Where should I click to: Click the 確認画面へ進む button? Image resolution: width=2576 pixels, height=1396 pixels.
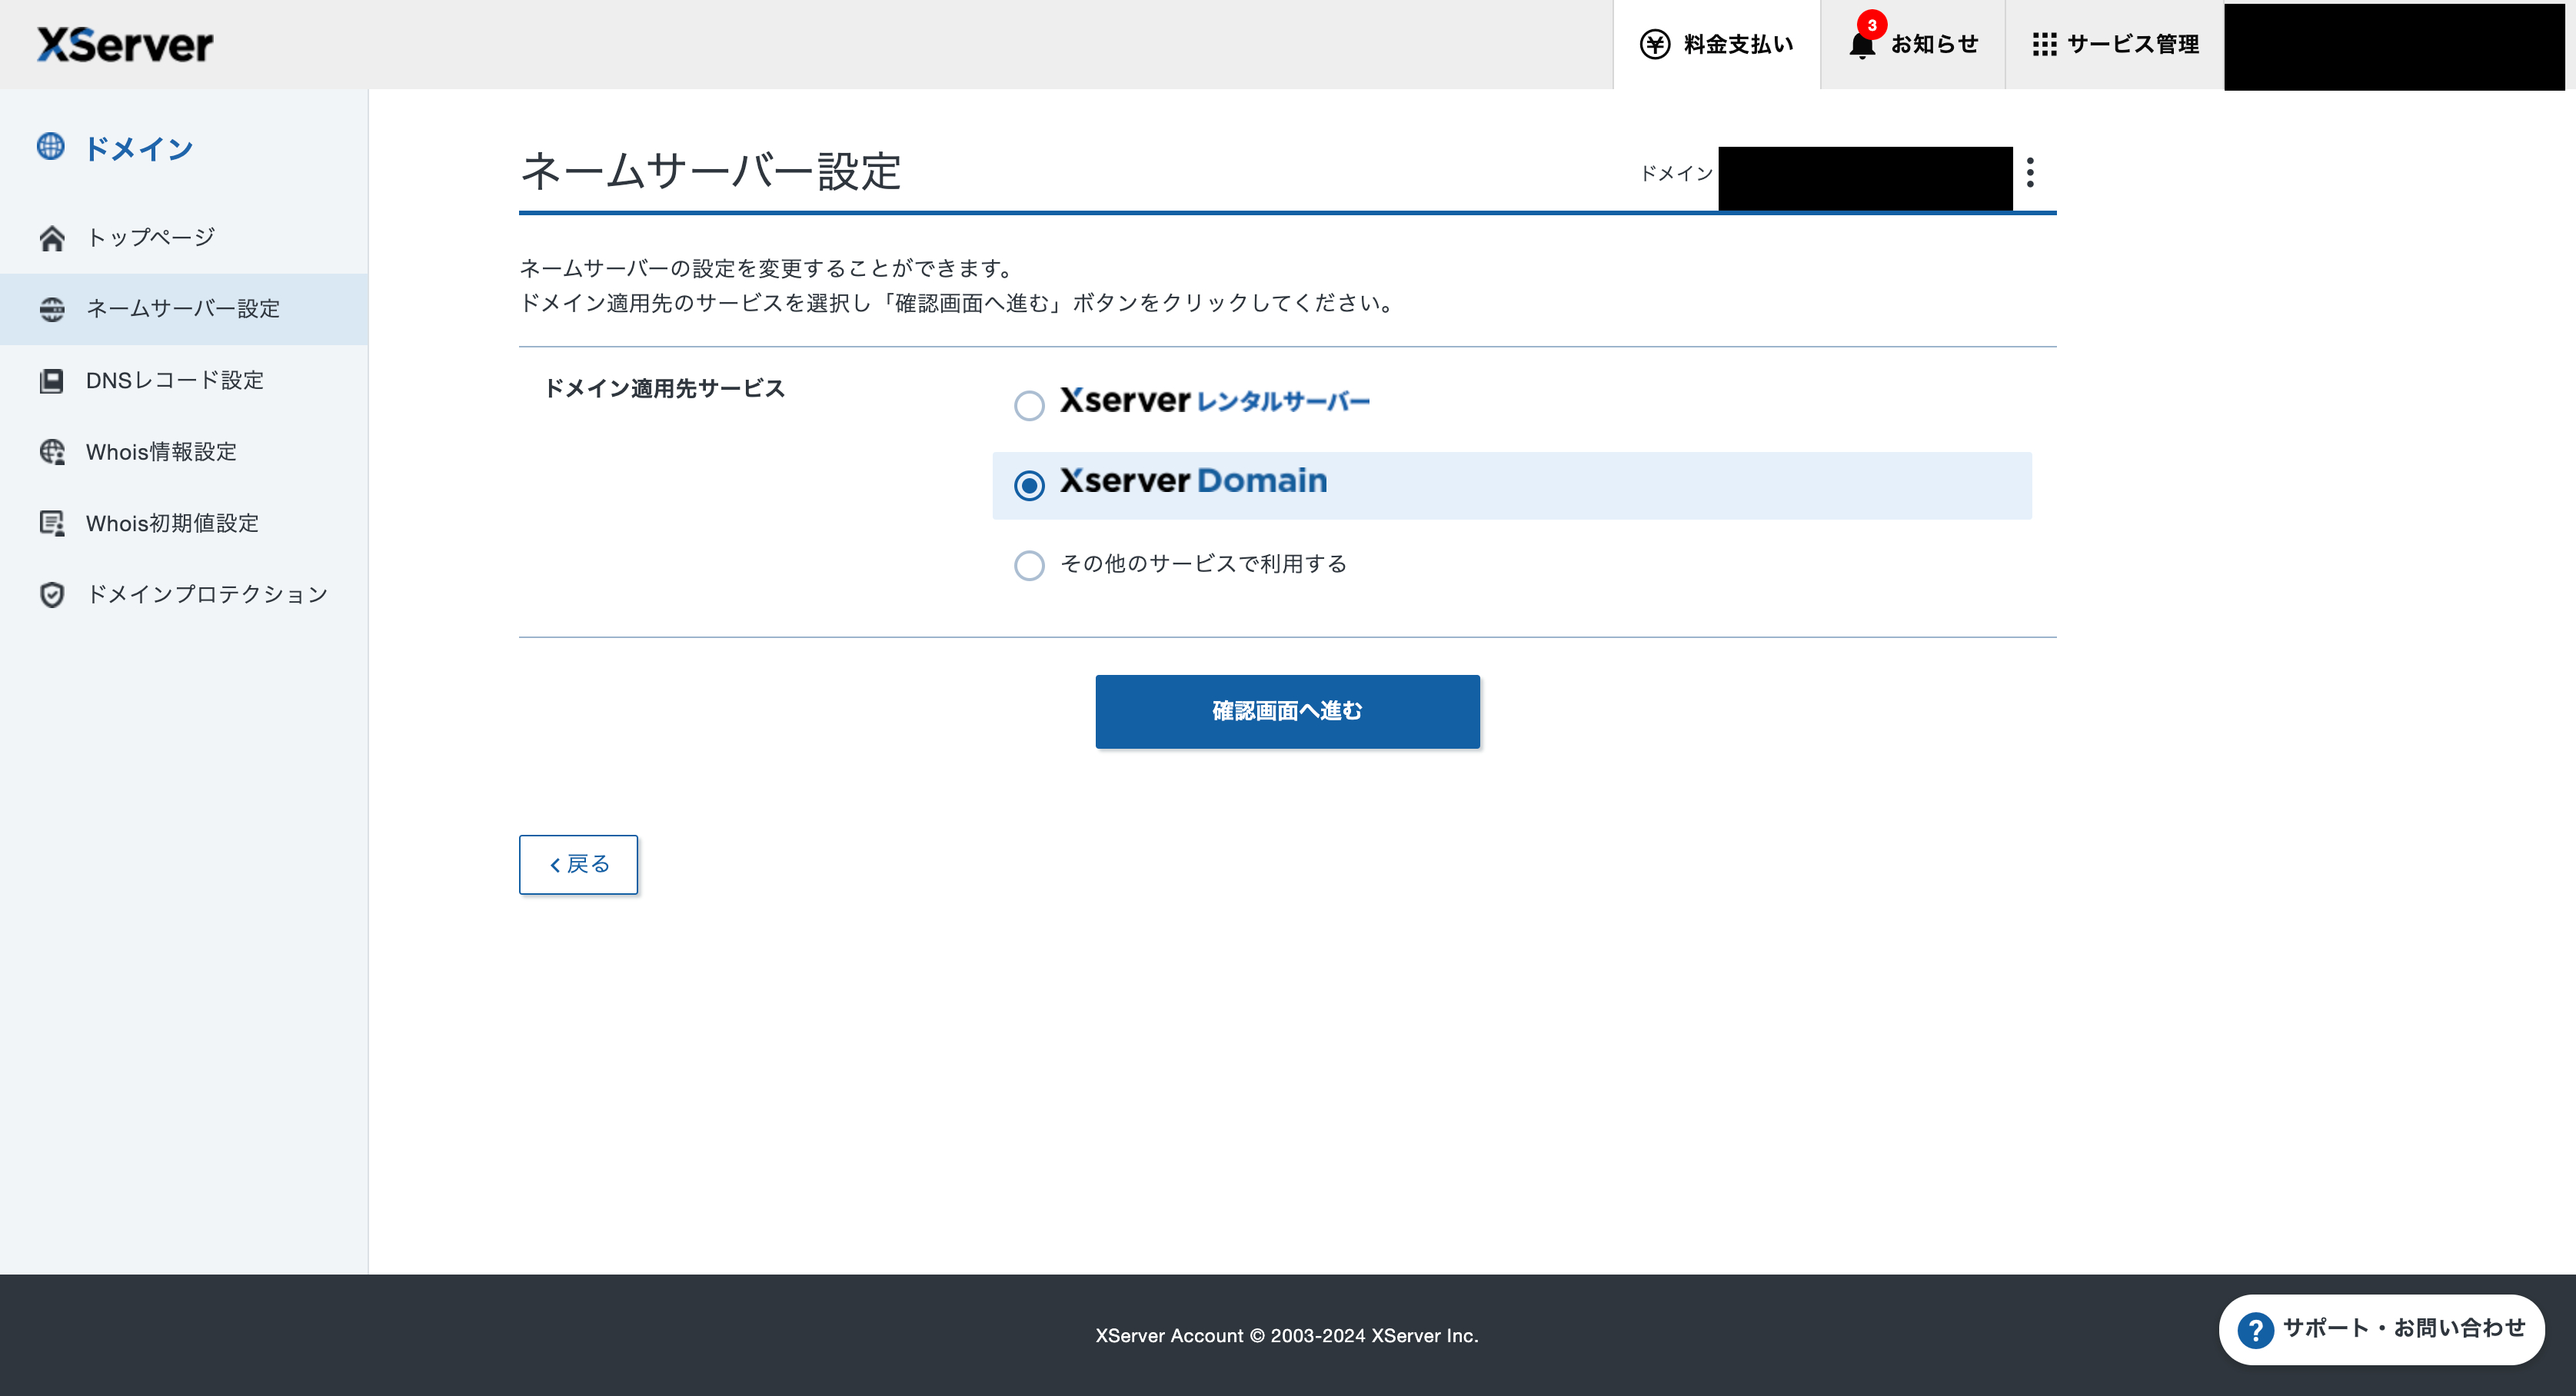pos(1287,711)
